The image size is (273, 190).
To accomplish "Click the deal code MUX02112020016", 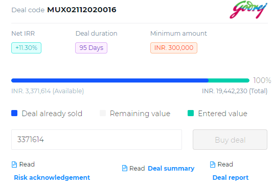I will pos(82,10).
